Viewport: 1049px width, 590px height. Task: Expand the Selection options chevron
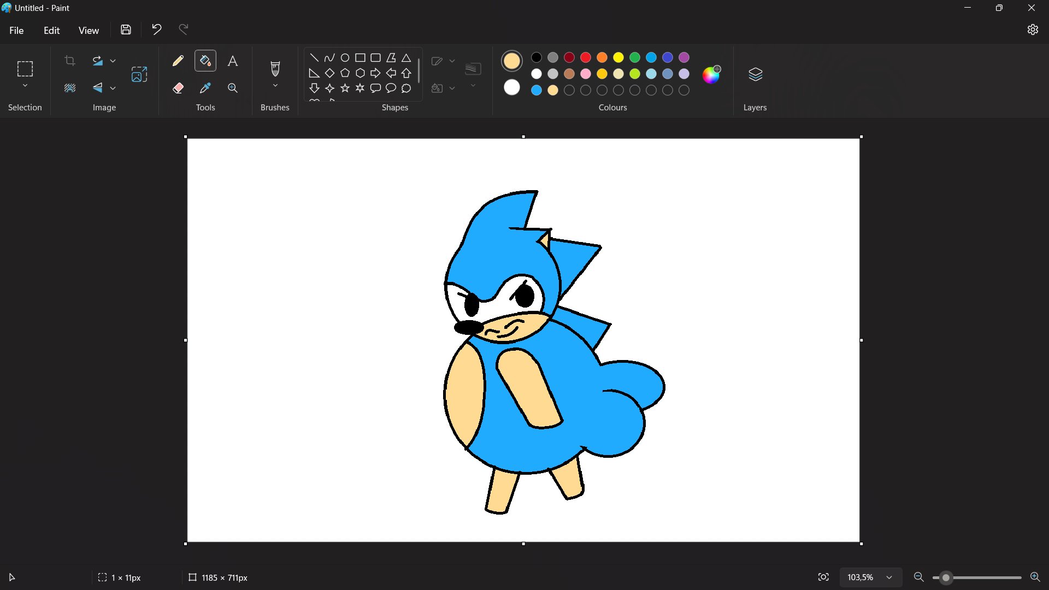click(x=25, y=86)
